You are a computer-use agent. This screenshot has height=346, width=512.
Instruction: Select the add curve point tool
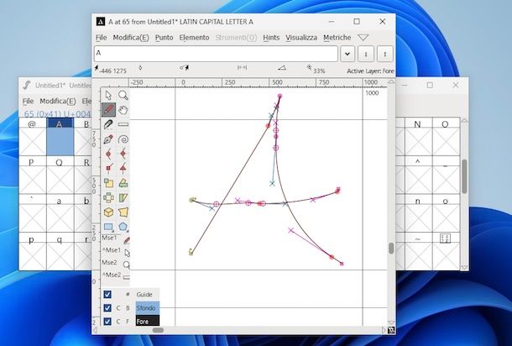[108, 154]
